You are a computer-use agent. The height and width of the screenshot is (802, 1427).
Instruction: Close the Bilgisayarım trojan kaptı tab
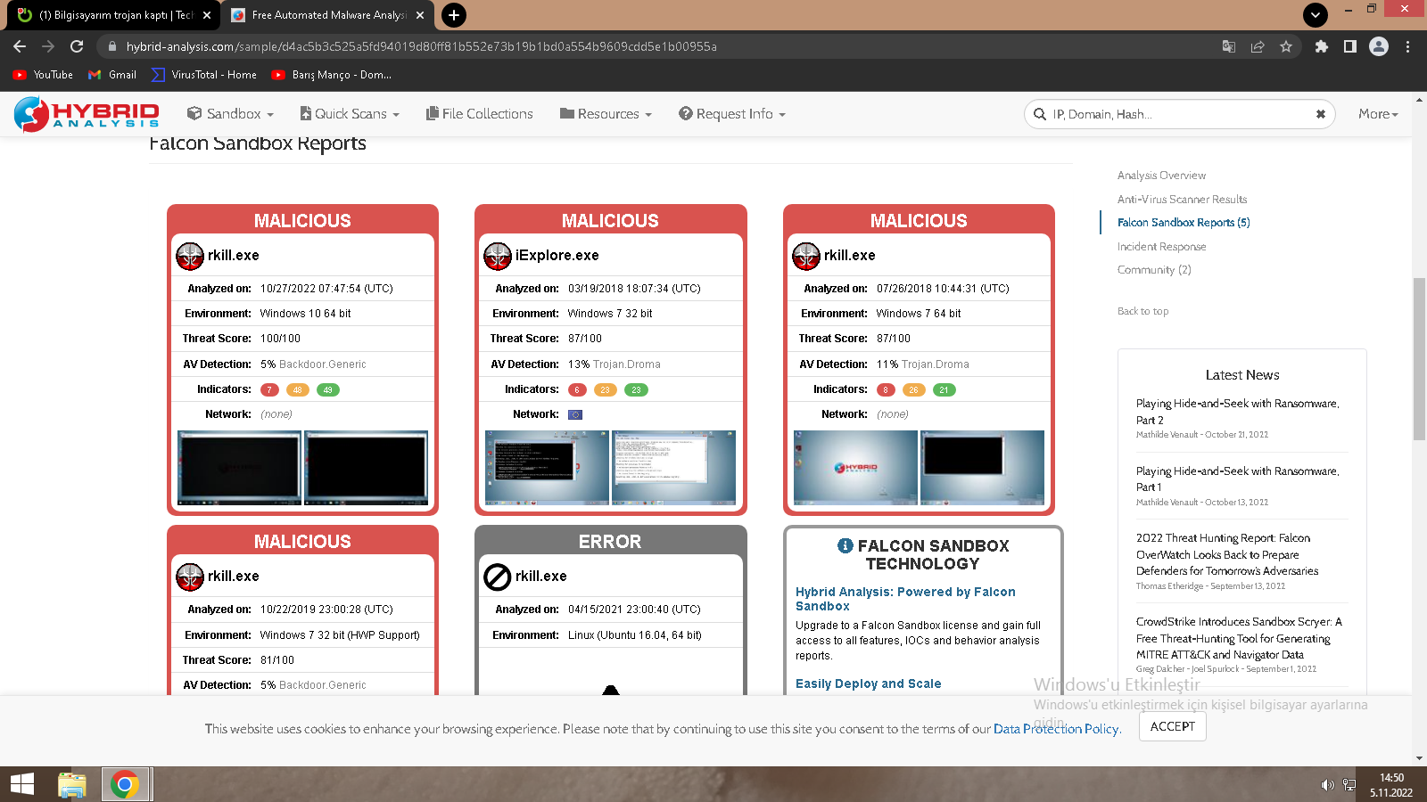click(207, 15)
